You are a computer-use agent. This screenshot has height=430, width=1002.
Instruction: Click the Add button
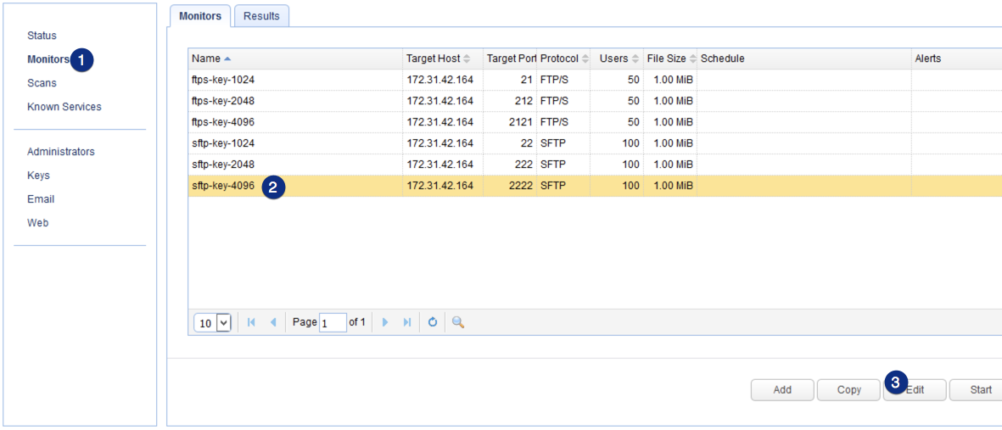tap(782, 390)
